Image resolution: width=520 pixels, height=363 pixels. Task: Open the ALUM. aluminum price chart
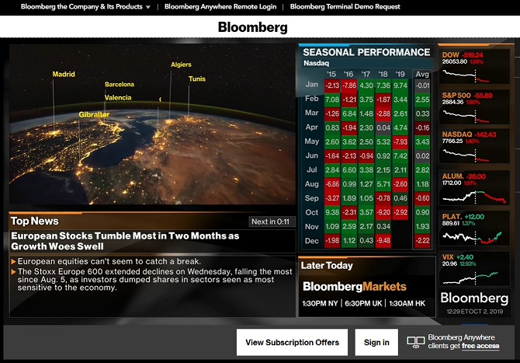click(475, 188)
